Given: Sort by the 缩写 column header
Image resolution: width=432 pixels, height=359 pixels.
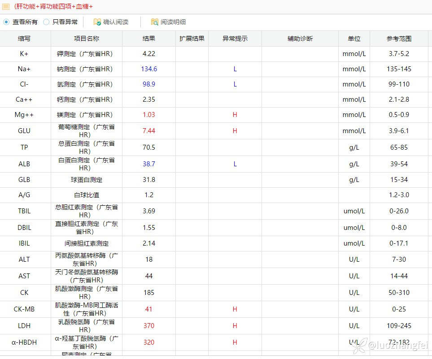Looking at the screenshot, I should [x=25, y=39].
